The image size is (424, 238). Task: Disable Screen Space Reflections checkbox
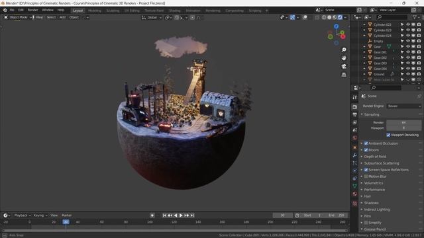[x=366, y=170]
